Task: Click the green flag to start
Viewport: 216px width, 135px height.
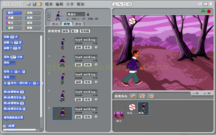Action: [203, 11]
